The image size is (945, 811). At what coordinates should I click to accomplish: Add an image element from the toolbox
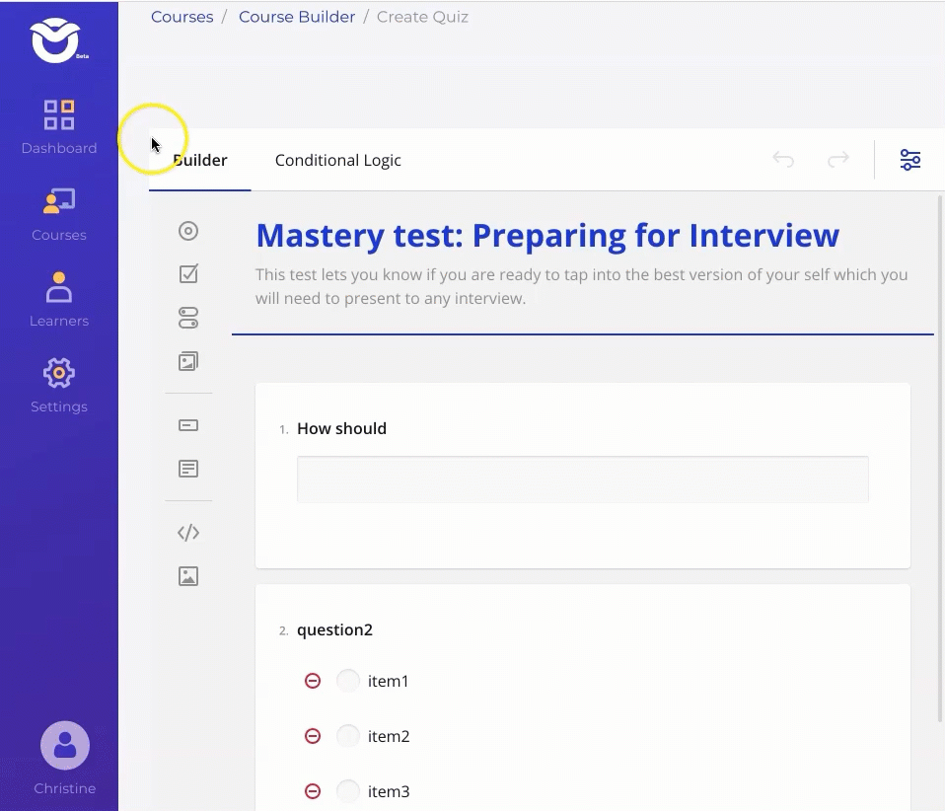click(x=188, y=576)
